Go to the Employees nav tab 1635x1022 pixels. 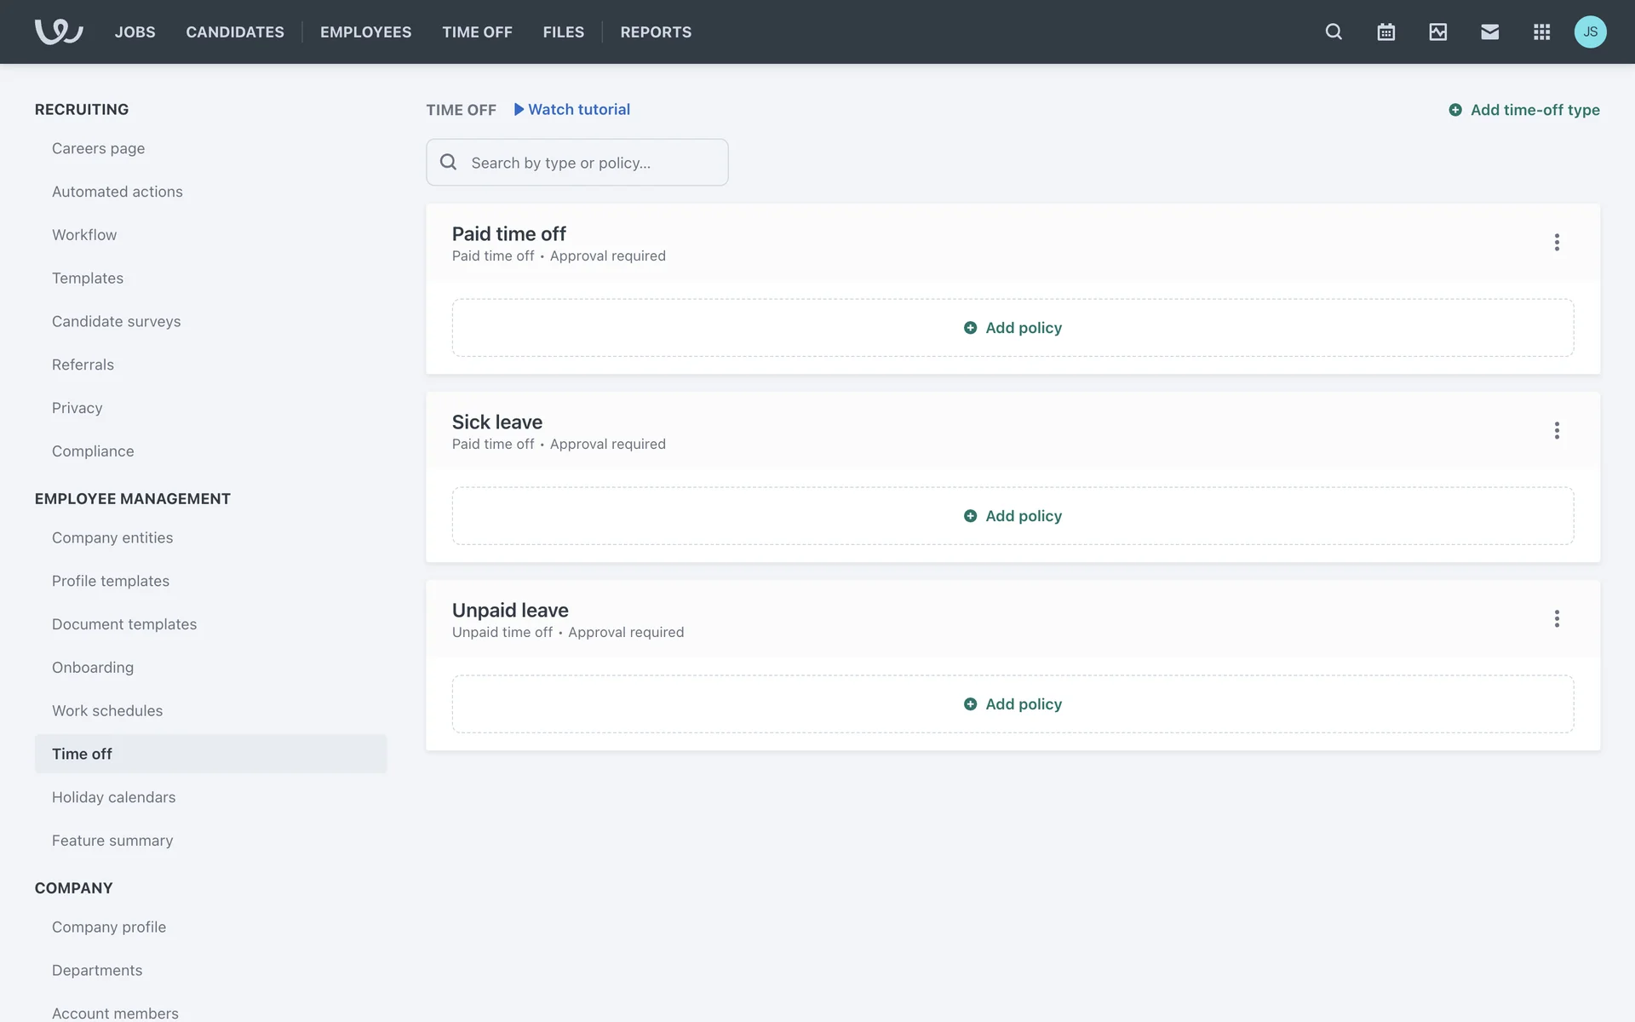point(365,32)
